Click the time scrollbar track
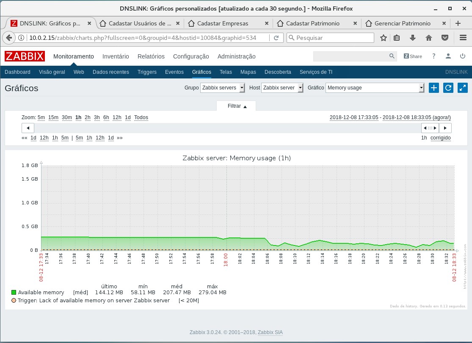This screenshot has width=472, height=343. (x=228, y=128)
